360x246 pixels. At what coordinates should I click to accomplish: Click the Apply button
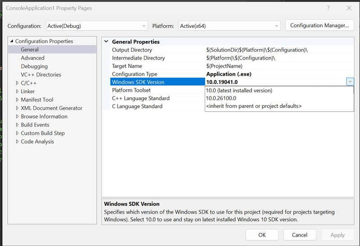click(x=337, y=235)
